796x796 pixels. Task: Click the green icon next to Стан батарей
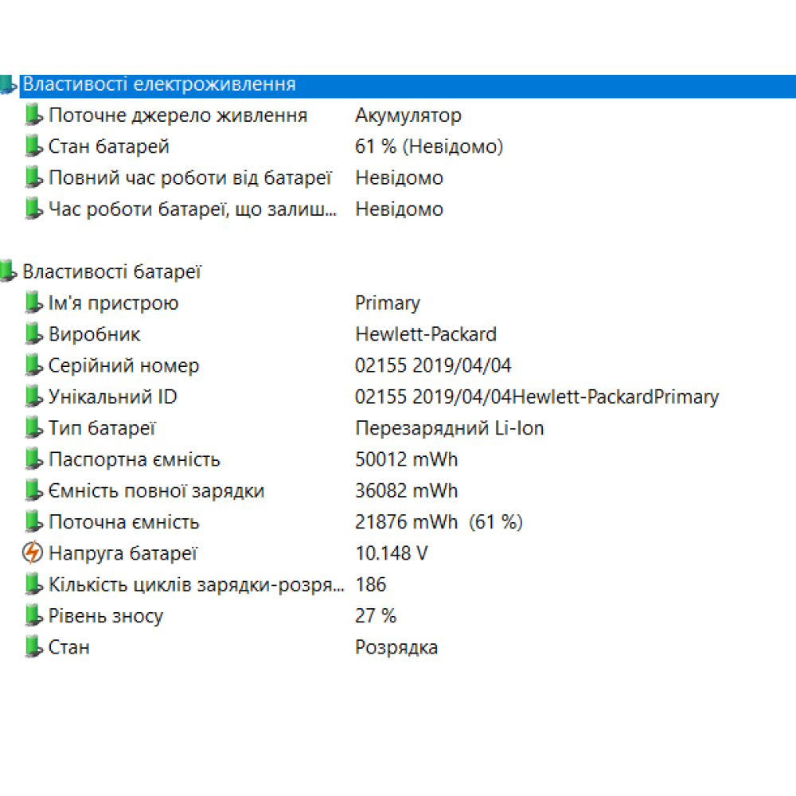pyautogui.click(x=33, y=146)
